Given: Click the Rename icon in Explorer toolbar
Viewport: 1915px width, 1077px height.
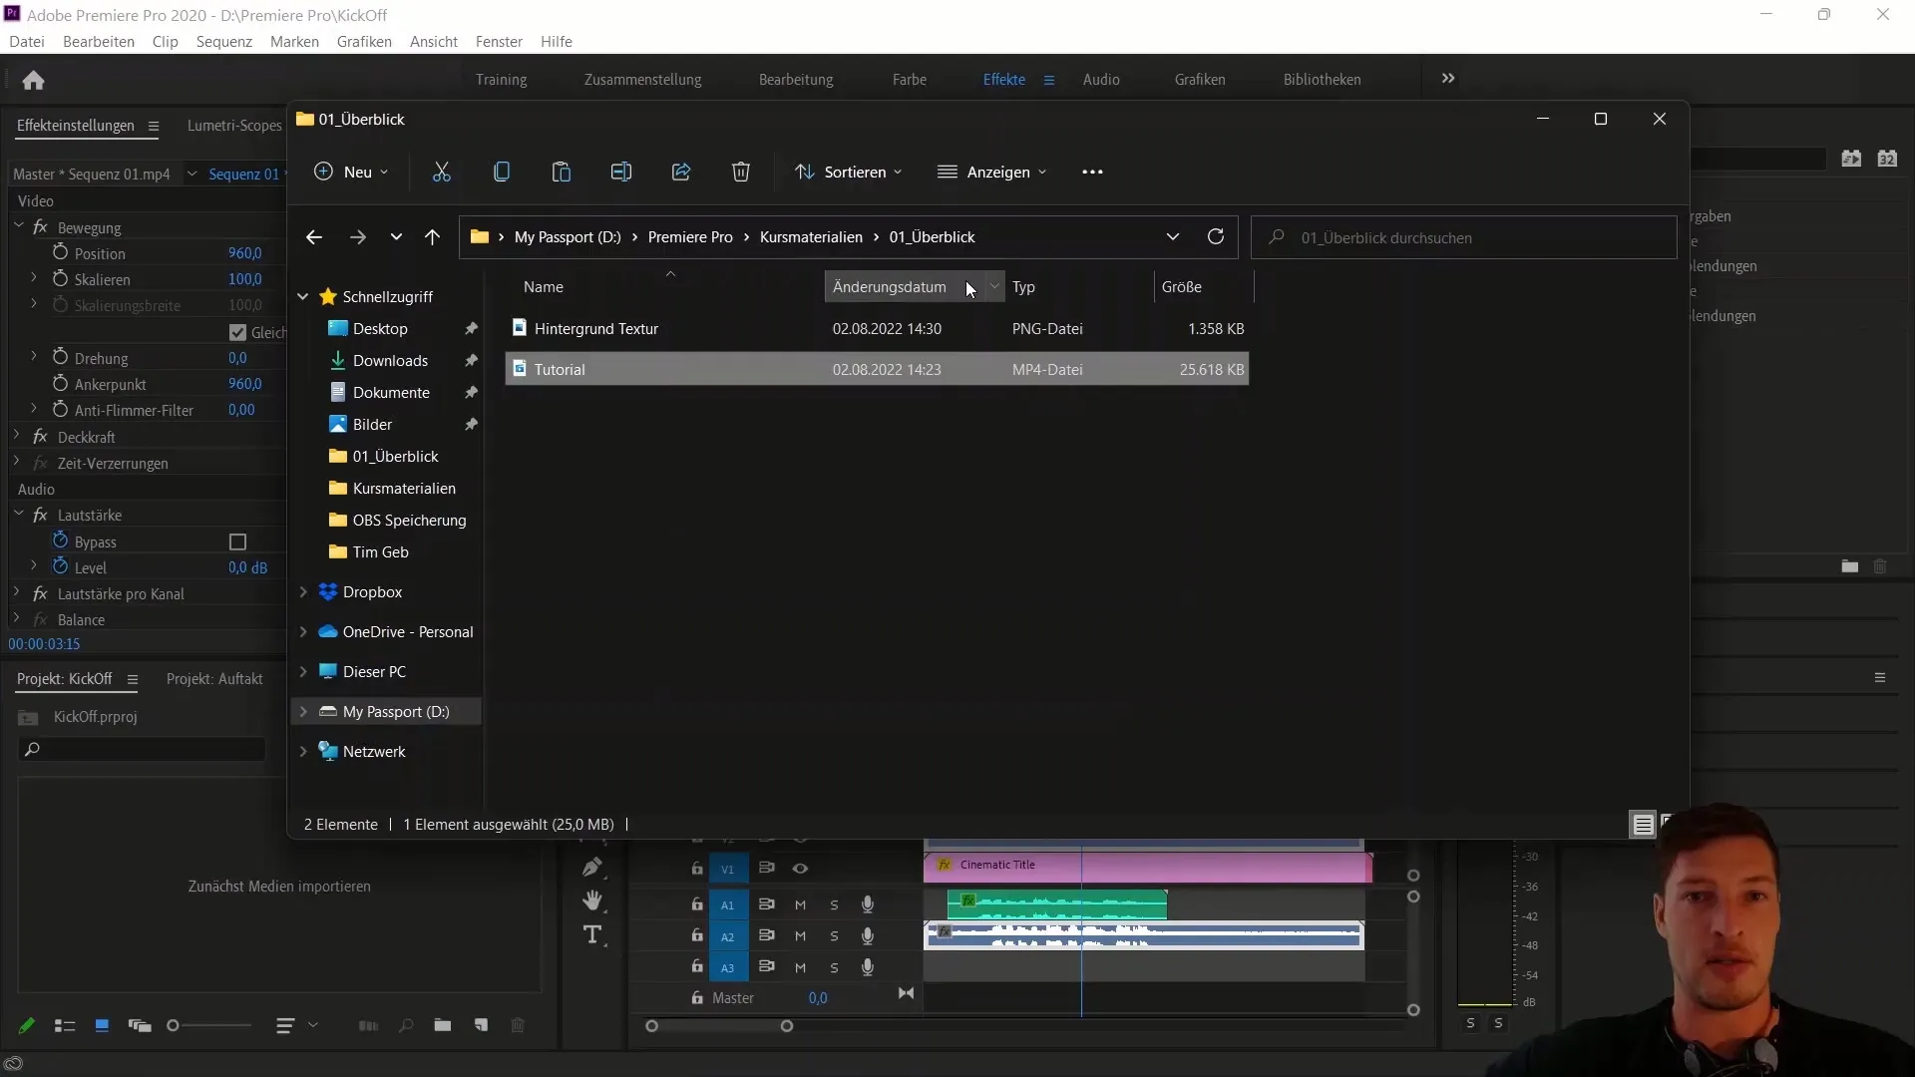Looking at the screenshot, I should [x=621, y=172].
